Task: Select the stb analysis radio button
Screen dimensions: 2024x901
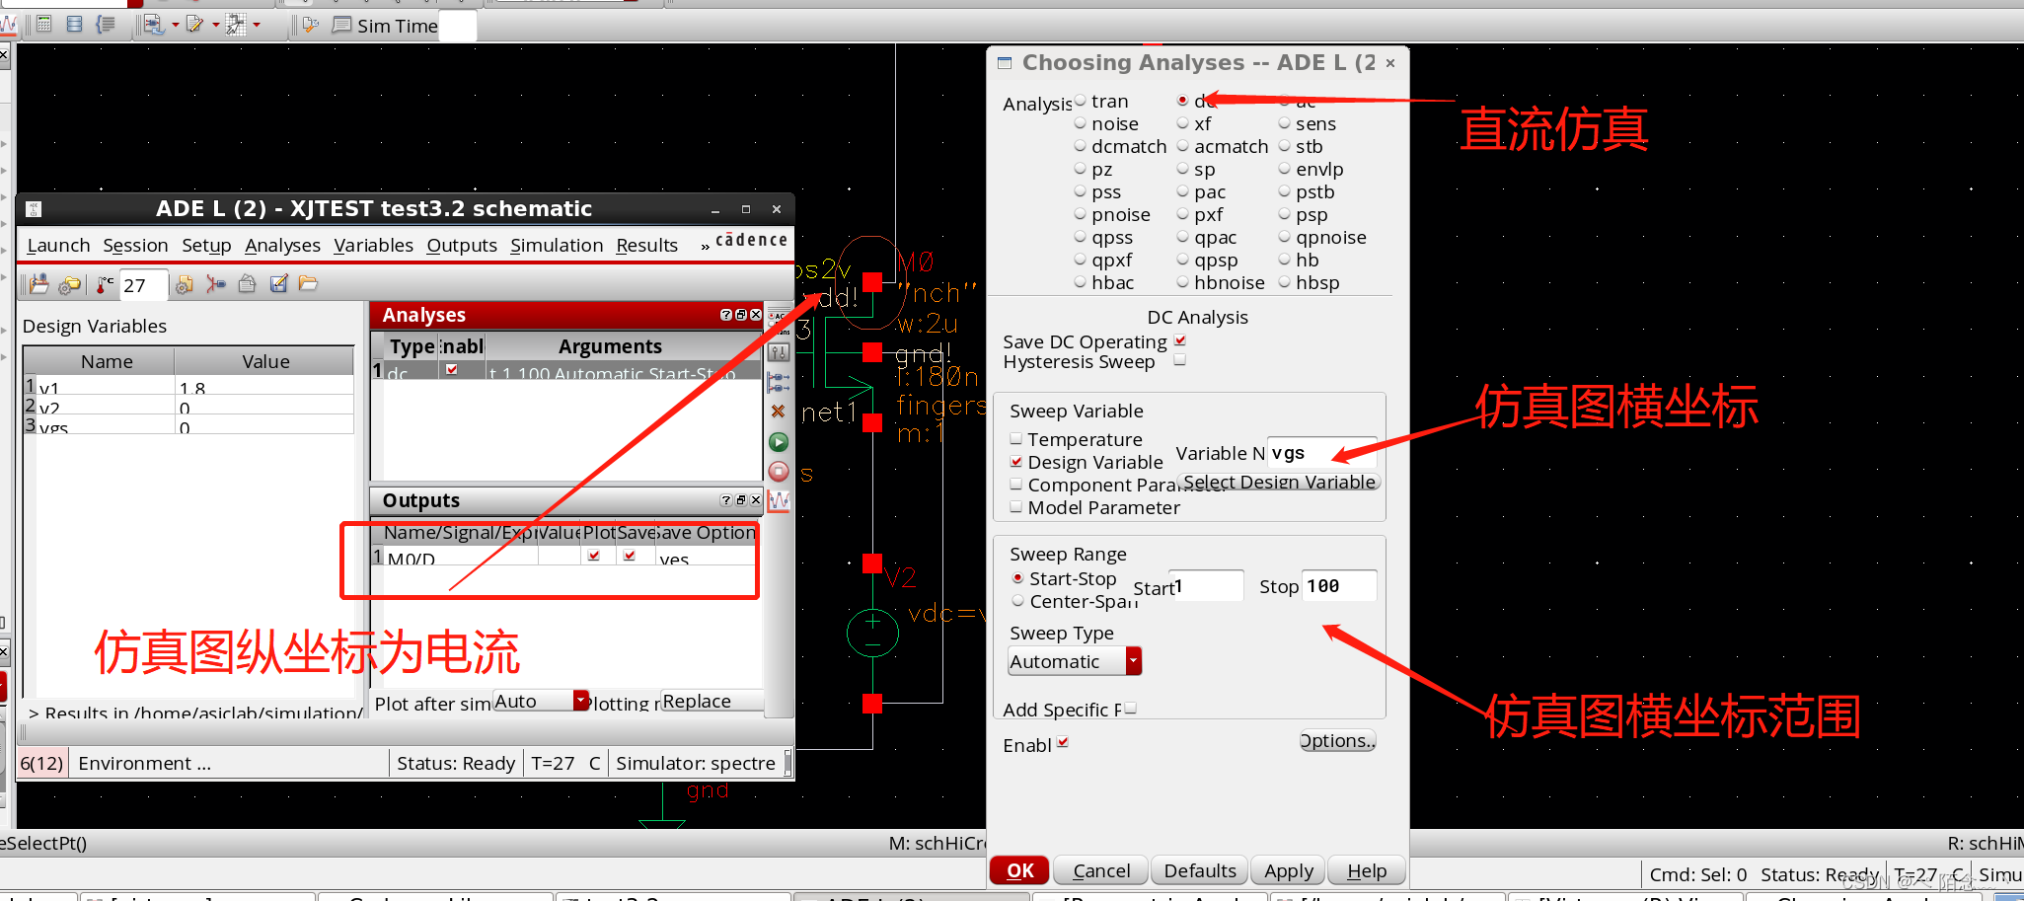Action: (x=1285, y=146)
